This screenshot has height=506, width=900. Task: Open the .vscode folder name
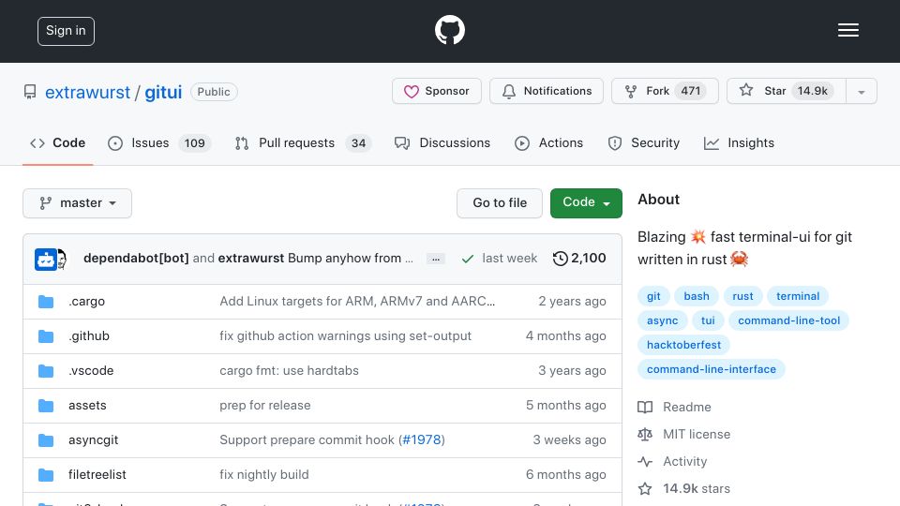(91, 371)
